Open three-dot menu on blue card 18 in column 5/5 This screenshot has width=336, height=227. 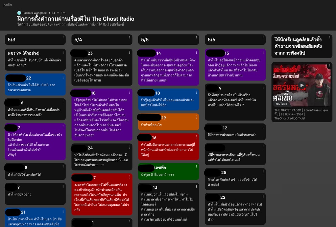(196, 92)
